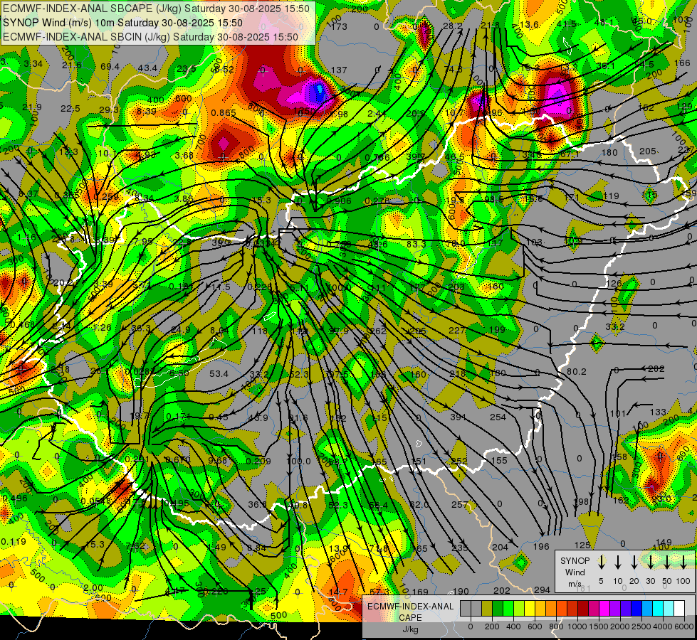Click the map value '83.3'
697x640 pixels.
pyautogui.click(x=416, y=245)
